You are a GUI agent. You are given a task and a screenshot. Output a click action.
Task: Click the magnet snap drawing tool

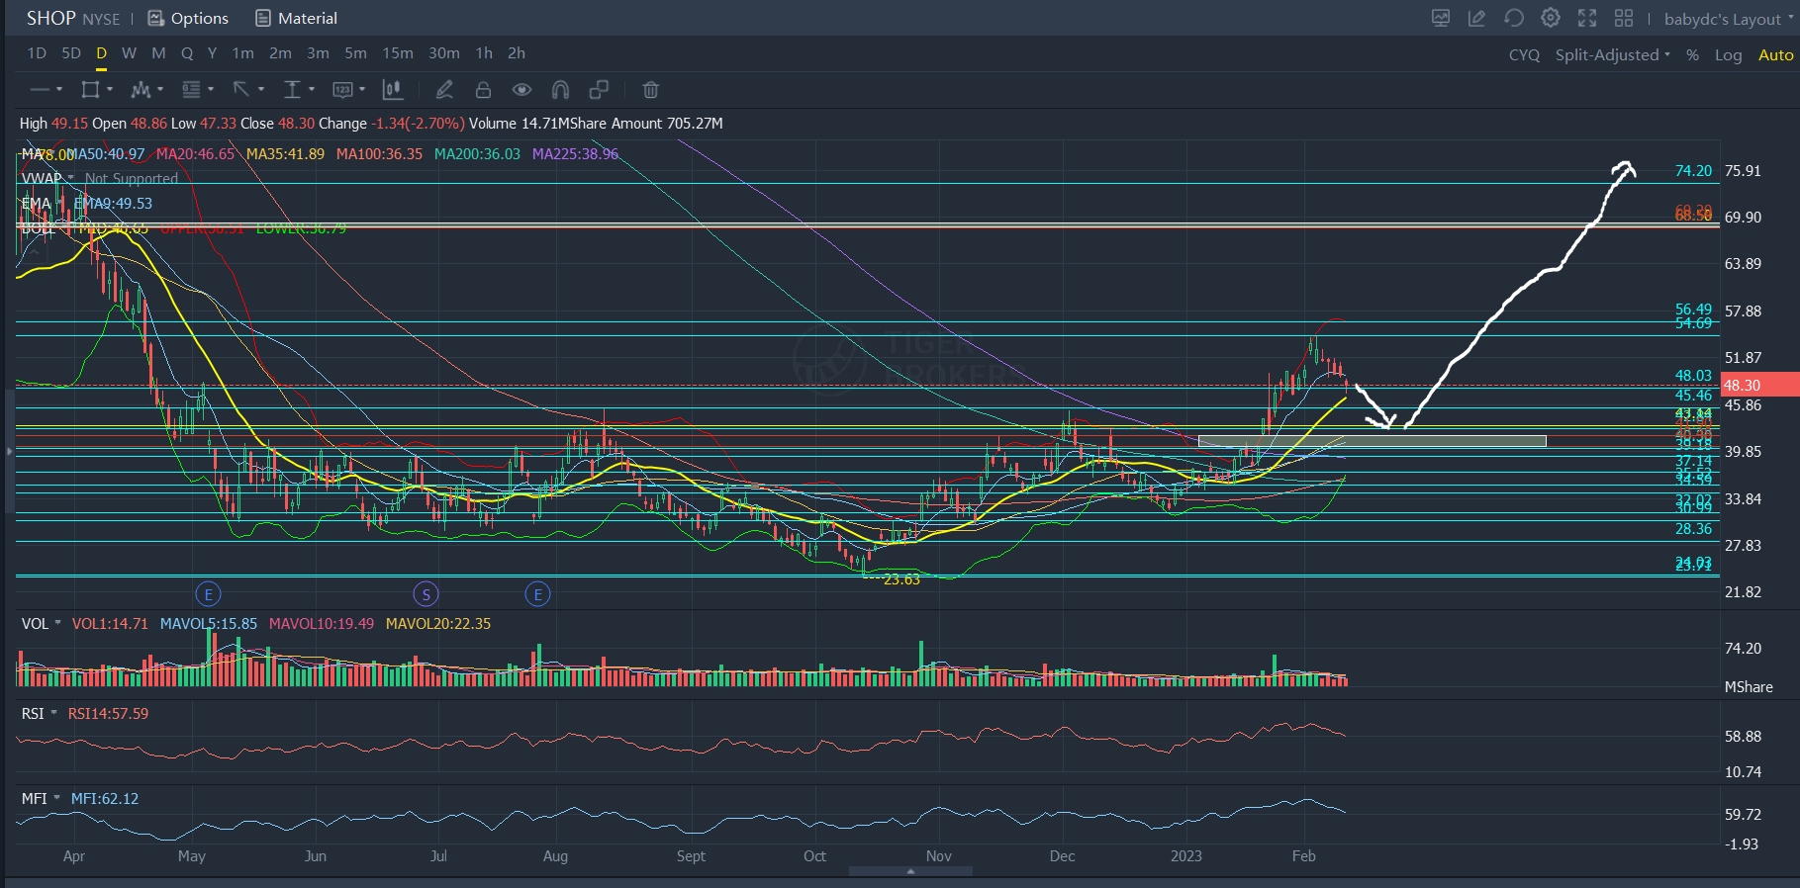[x=560, y=90]
